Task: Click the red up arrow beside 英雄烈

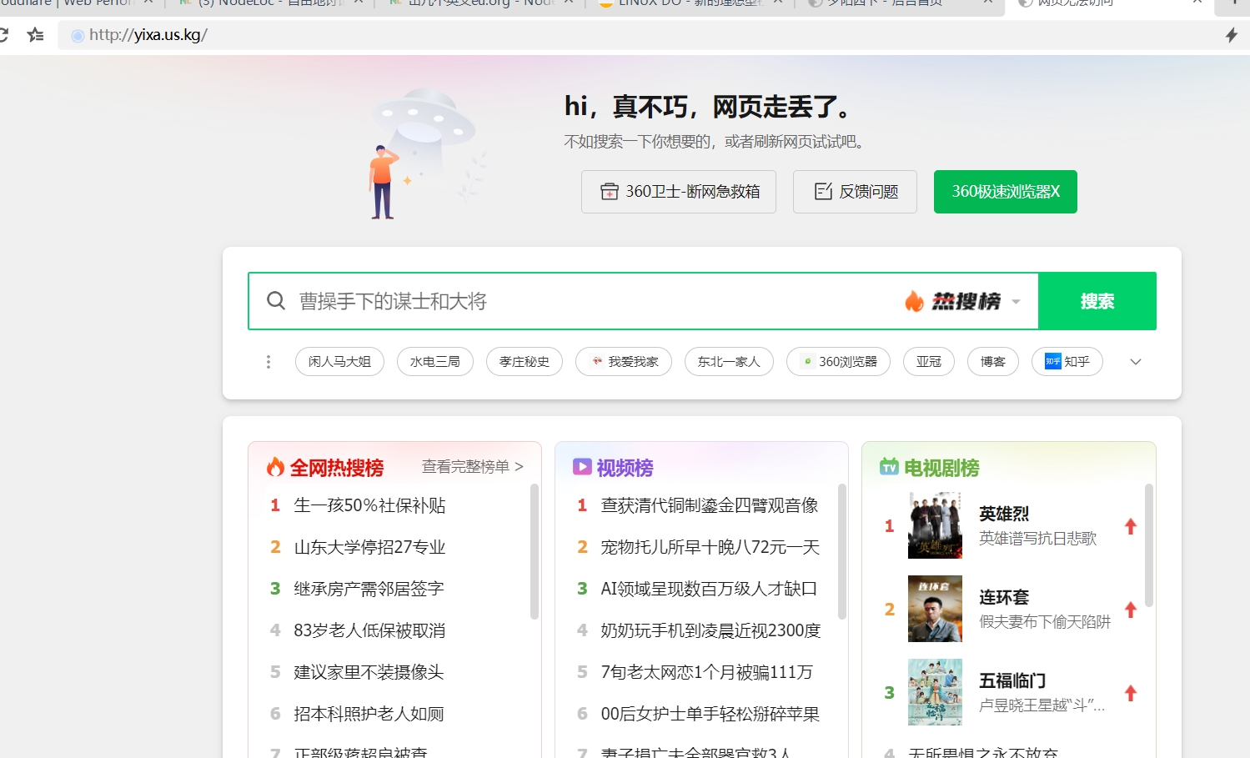Action: (1131, 526)
